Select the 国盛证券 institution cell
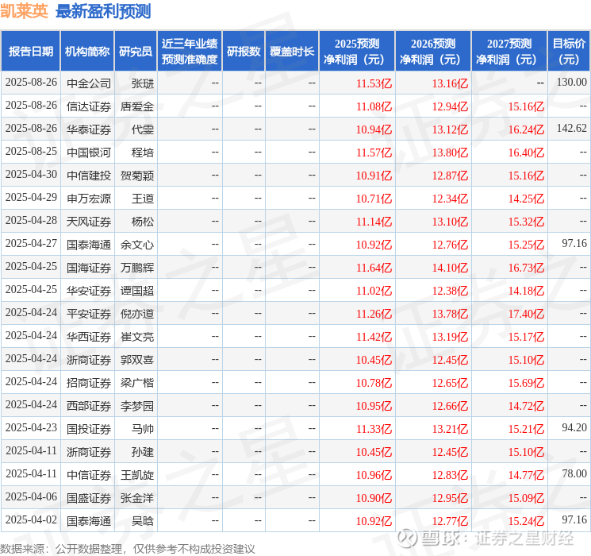 coord(88,498)
